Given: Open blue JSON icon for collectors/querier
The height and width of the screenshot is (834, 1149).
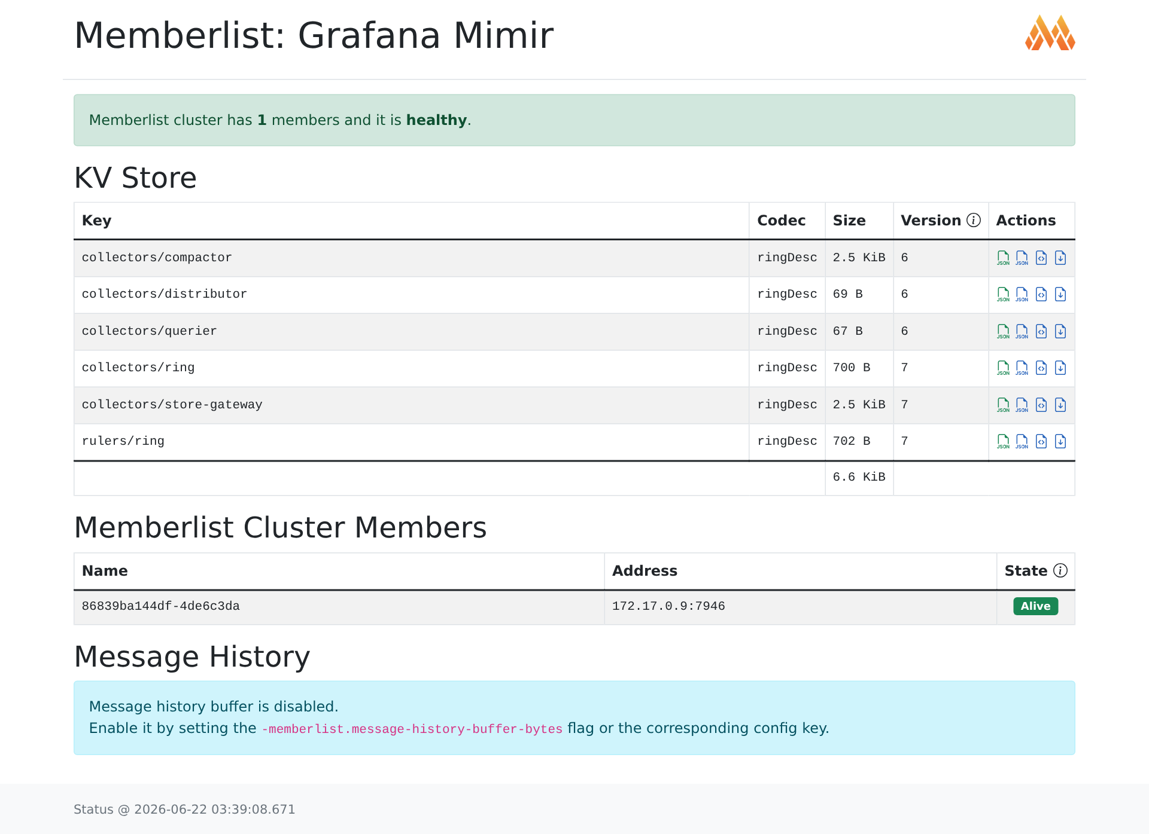Looking at the screenshot, I should [x=1022, y=331].
